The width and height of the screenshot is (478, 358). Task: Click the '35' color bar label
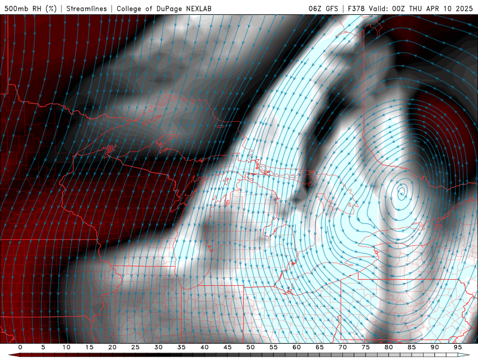pyautogui.click(x=182, y=347)
